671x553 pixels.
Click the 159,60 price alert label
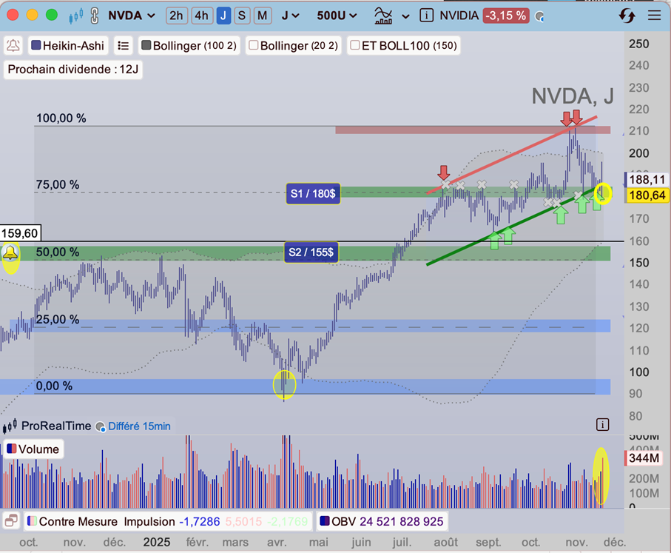(x=20, y=233)
